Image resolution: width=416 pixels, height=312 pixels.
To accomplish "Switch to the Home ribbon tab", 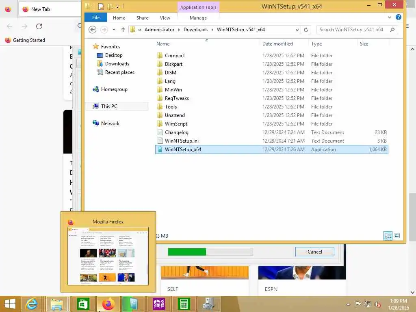I will 119,18.
